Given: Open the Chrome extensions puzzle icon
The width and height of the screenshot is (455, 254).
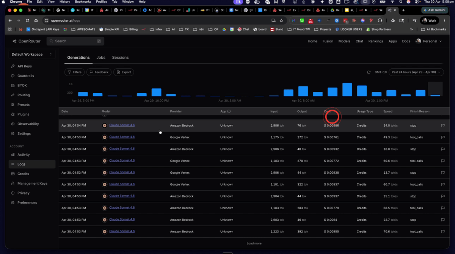Looking at the screenshot, I should click(380, 20).
